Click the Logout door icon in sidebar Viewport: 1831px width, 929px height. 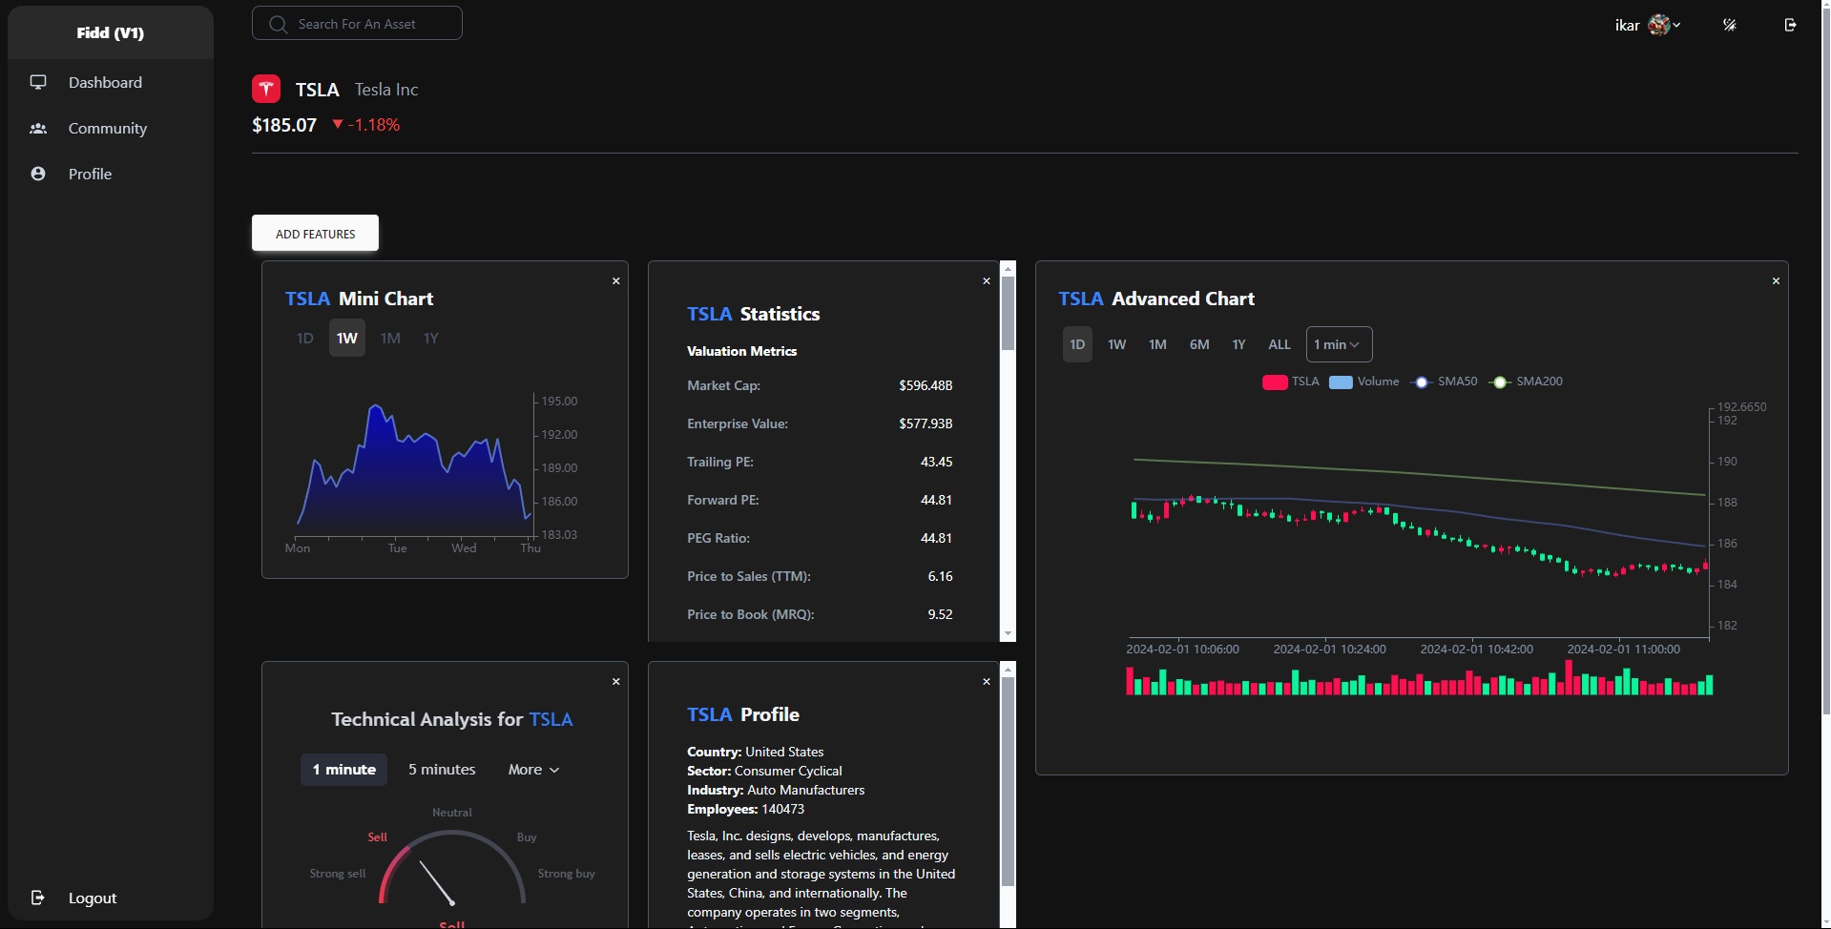pos(38,898)
